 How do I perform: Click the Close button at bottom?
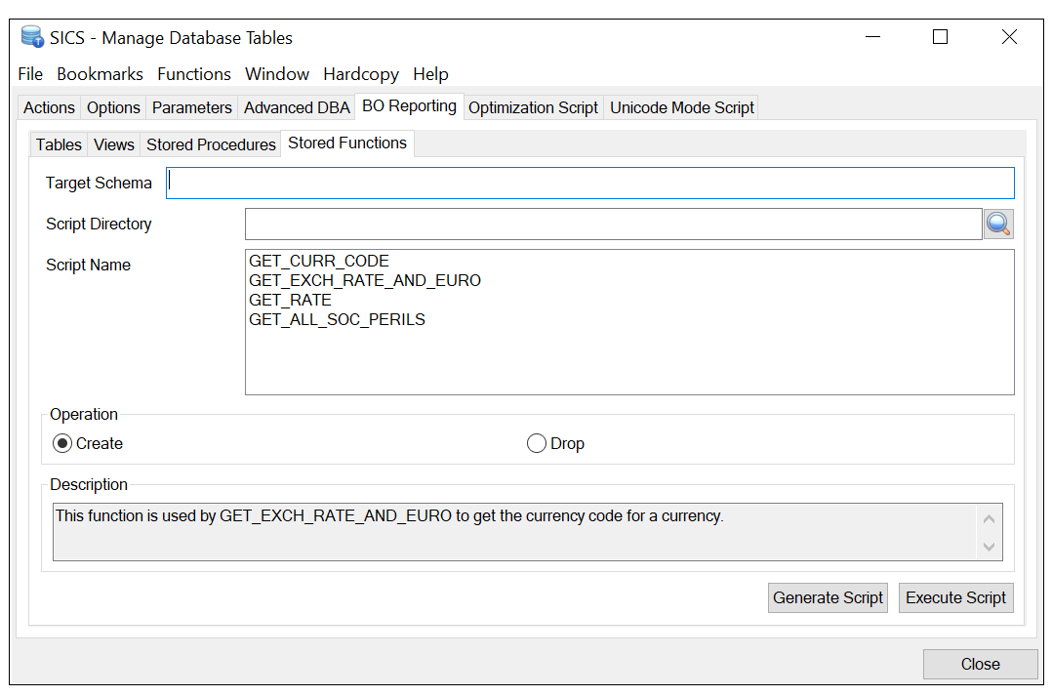pos(980,664)
